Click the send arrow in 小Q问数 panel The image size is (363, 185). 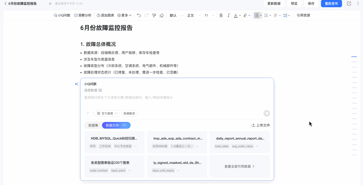click(x=266, y=114)
